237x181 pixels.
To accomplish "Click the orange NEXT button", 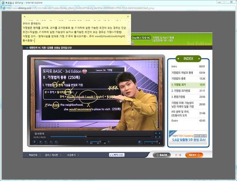I will pos(194,155).
